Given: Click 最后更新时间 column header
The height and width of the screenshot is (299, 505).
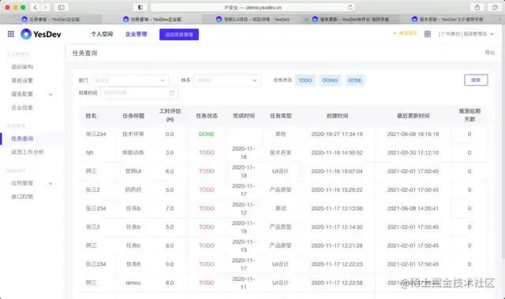Looking at the screenshot, I should tap(413, 116).
